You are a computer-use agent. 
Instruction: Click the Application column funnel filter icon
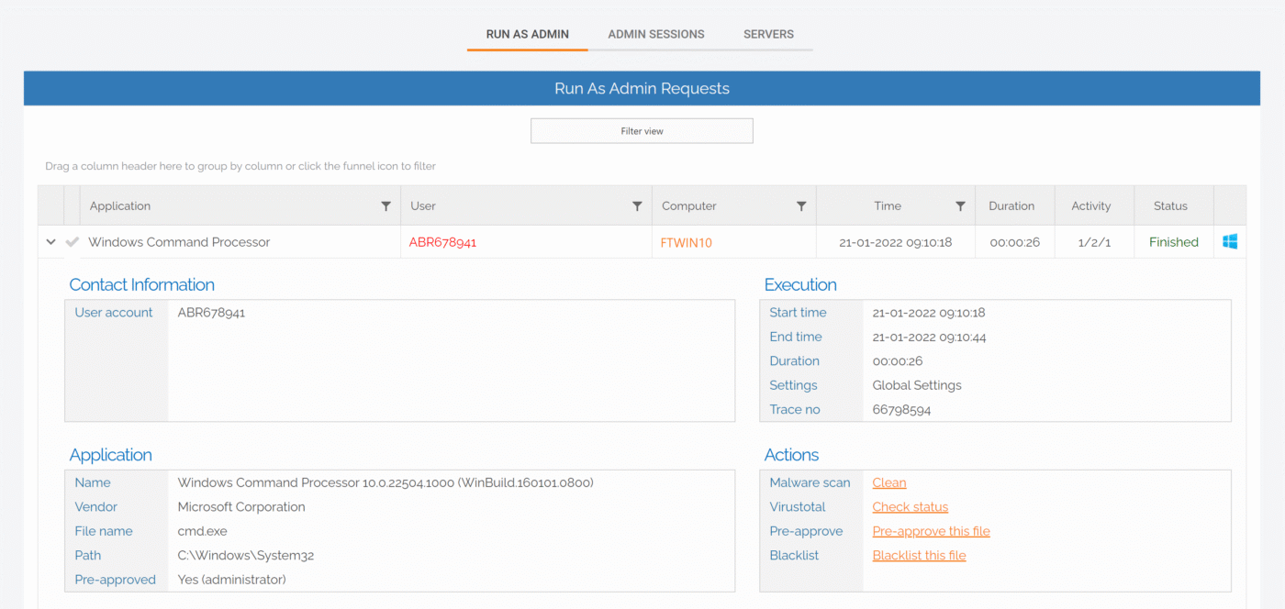386,206
